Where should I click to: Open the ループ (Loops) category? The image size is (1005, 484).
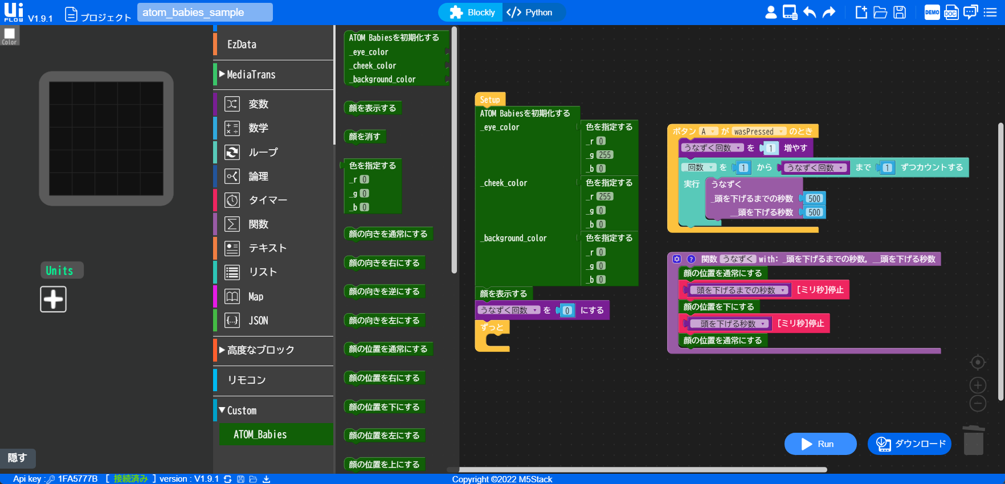[273, 152]
